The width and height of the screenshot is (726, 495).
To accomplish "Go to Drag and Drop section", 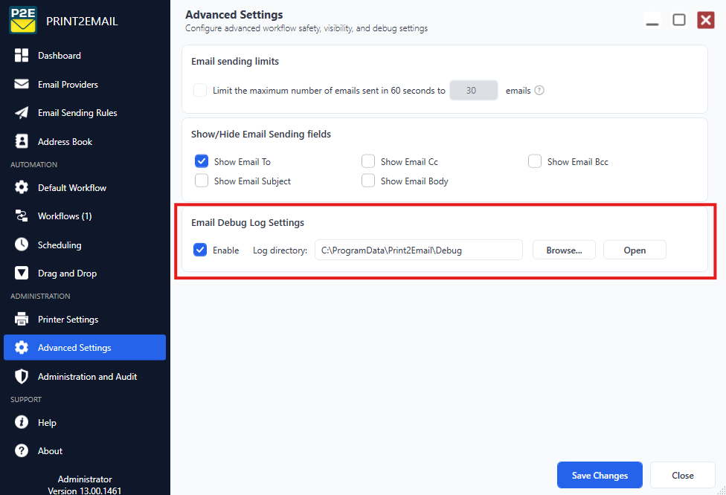I will [x=85, y=274].
